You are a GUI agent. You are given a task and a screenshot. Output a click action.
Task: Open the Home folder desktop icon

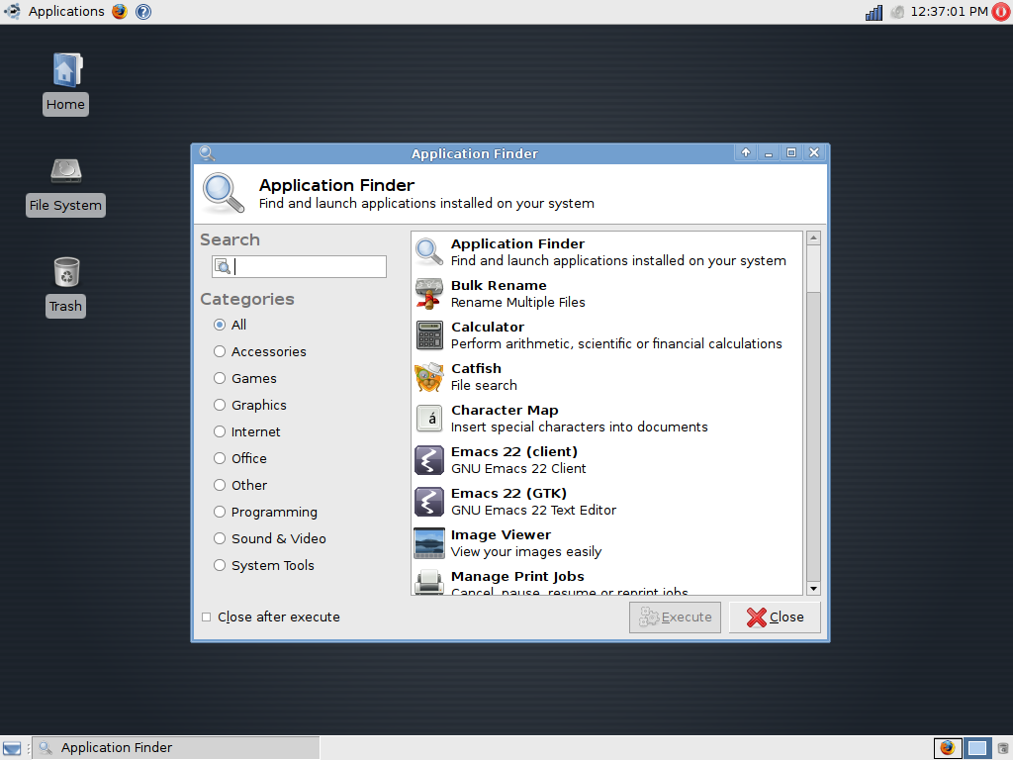65,71
